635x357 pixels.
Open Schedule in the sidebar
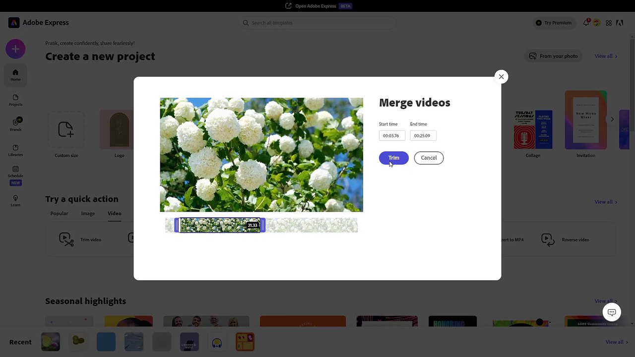pyautogui.click(x=15, y=176)
